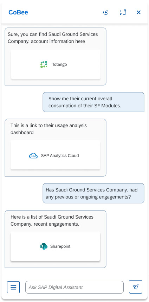Click the green Totango logo icon
149x302 pixels.
pyautogui.click(x=44, y=64)
